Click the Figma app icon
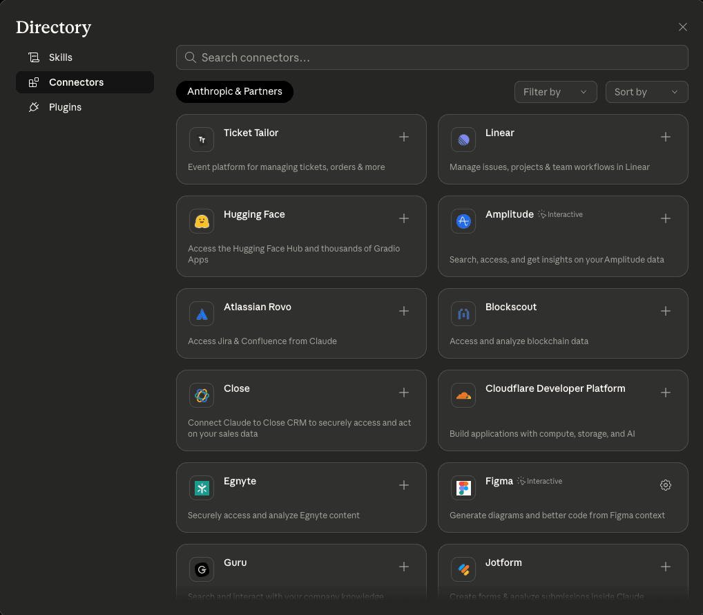This screenshot has width=703, height=615. click(463, 487)
